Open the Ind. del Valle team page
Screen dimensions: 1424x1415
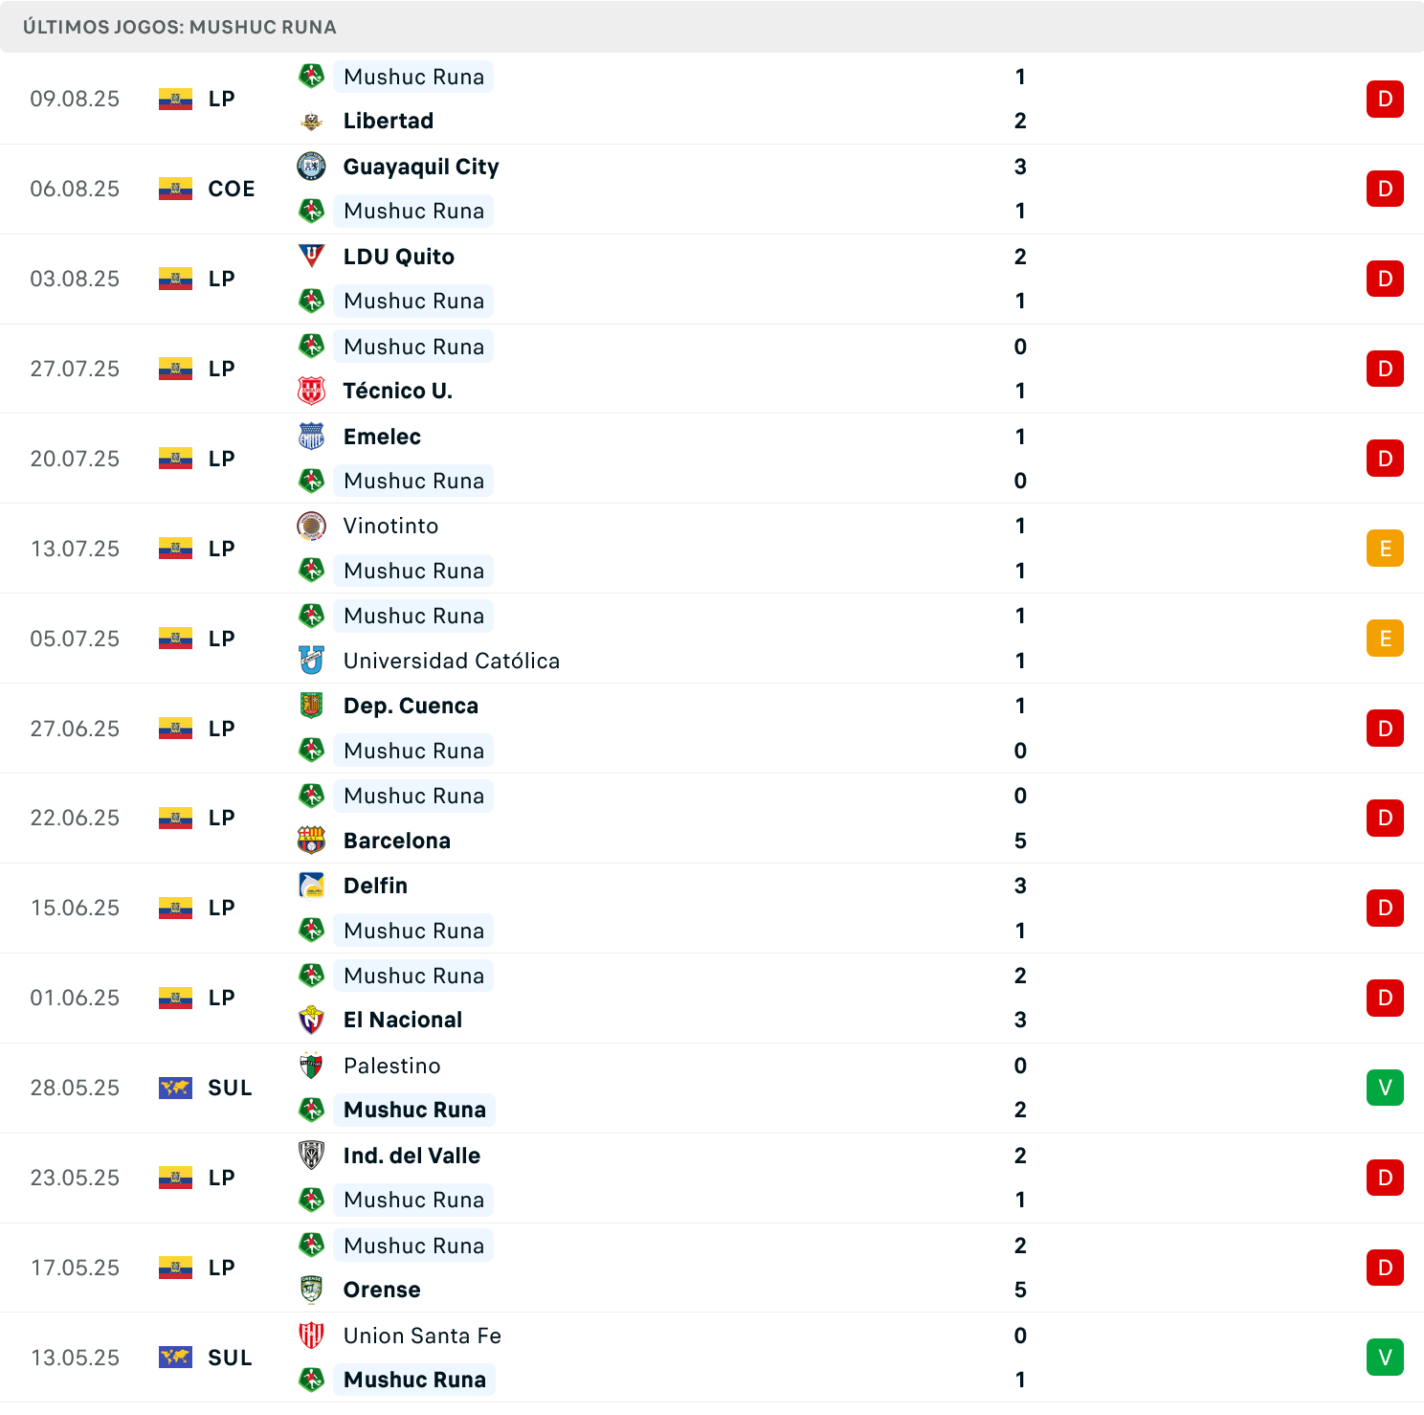tap(412, 1156)
